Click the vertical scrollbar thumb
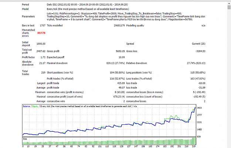Viewport: 231px width, 148px height. click(x=229, y=7)
